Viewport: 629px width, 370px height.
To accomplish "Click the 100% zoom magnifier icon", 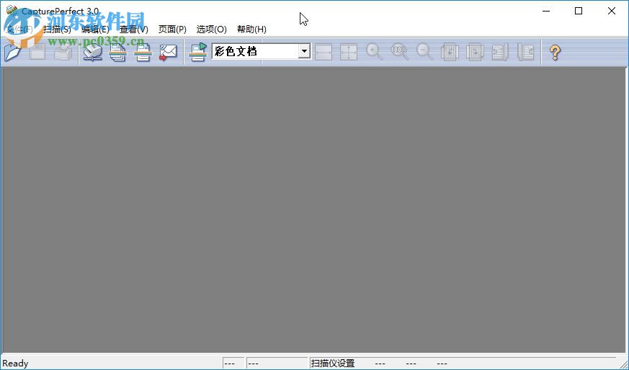I will [399, 52].
